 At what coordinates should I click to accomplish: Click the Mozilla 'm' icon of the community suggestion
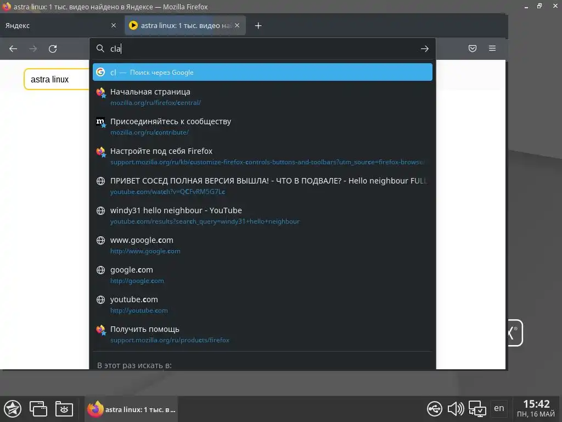(x=101, y=123)
